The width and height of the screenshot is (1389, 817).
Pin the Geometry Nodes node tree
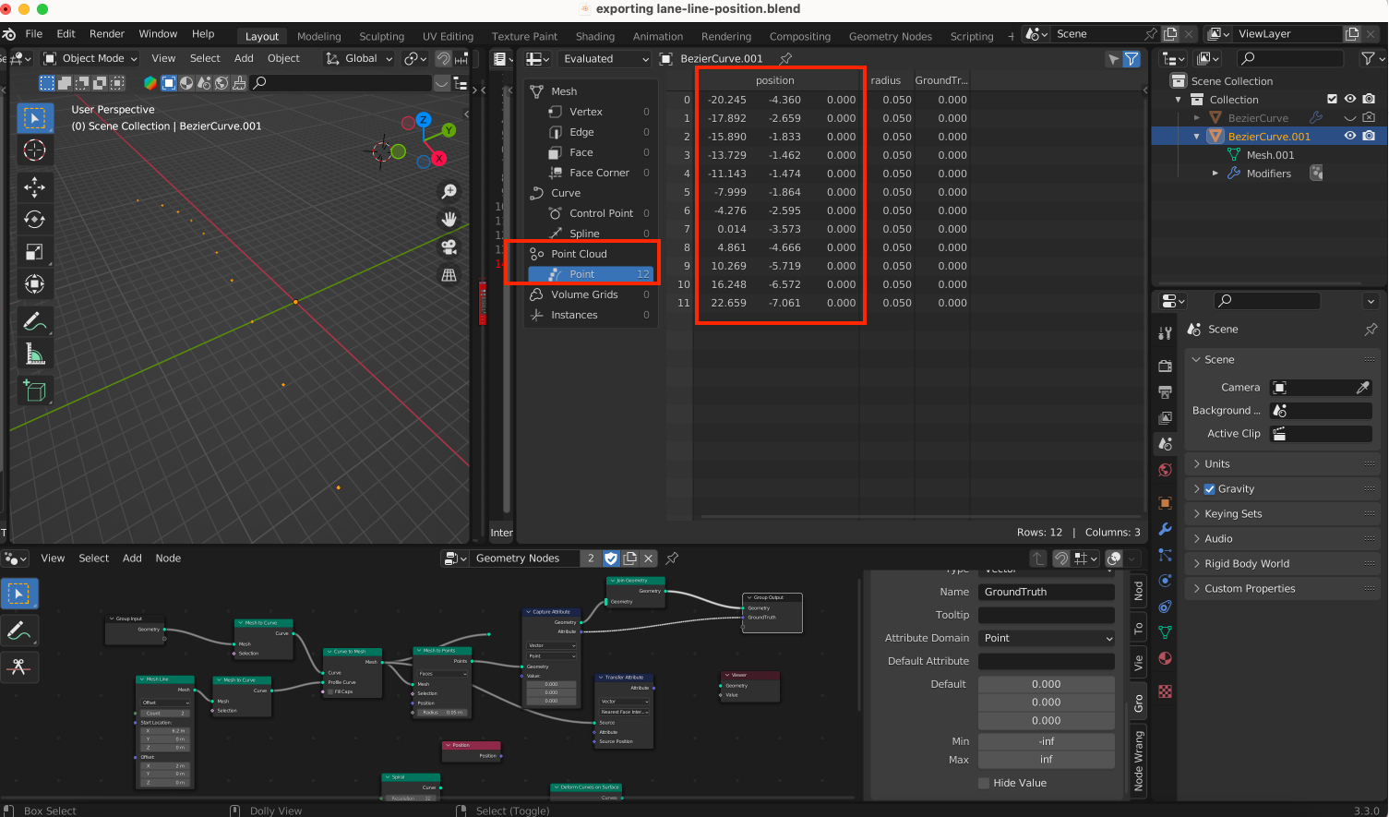[673, 559]
